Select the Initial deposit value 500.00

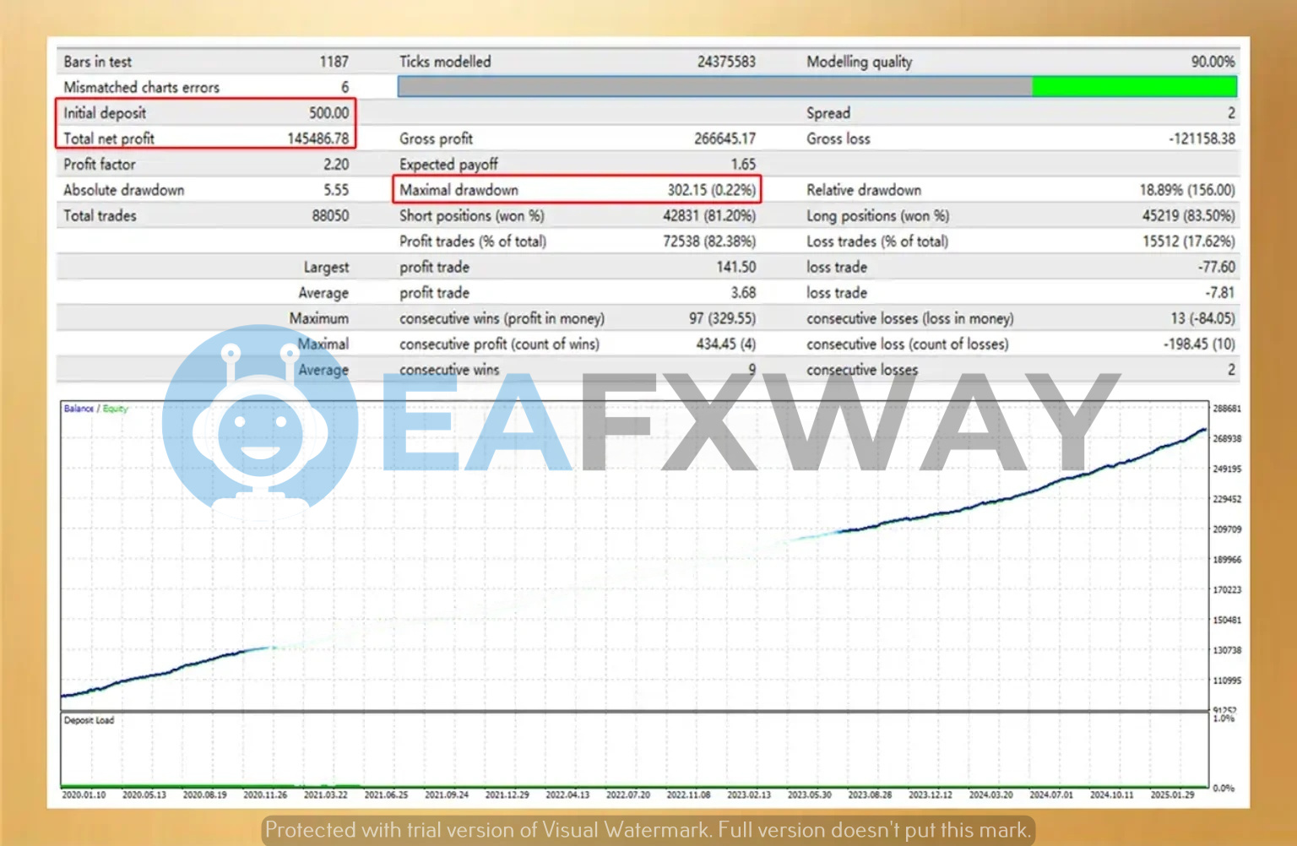pyautogui.click(x=328, y=113)
